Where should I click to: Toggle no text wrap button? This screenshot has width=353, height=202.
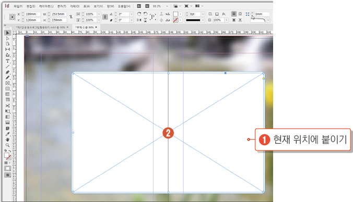[234, 14]
